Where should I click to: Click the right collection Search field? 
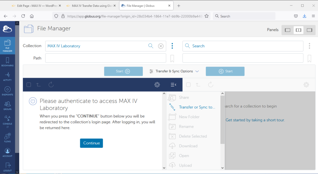coord(243,46)
